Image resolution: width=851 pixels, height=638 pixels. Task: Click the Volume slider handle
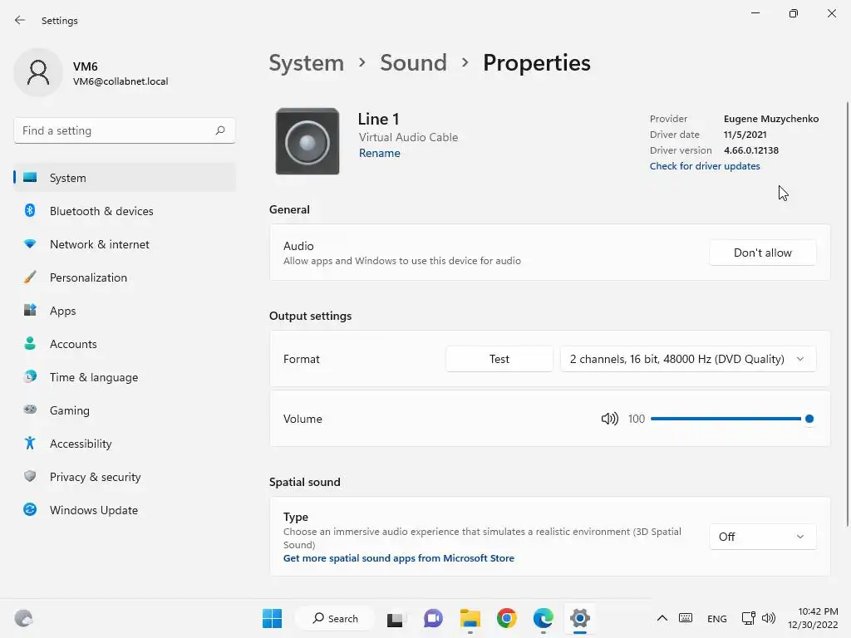(x=809, y=419)
